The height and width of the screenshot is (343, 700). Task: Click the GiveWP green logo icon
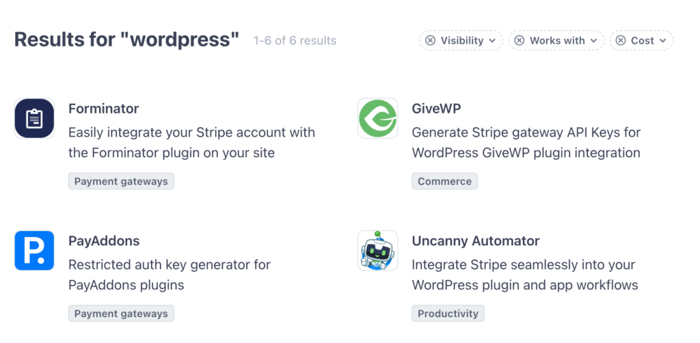point(377,118)
